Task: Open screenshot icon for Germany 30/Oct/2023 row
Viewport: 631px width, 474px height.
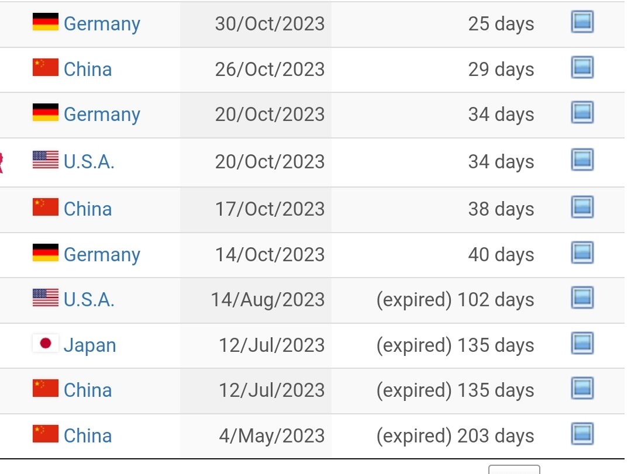Action: (x=582, y=22)
